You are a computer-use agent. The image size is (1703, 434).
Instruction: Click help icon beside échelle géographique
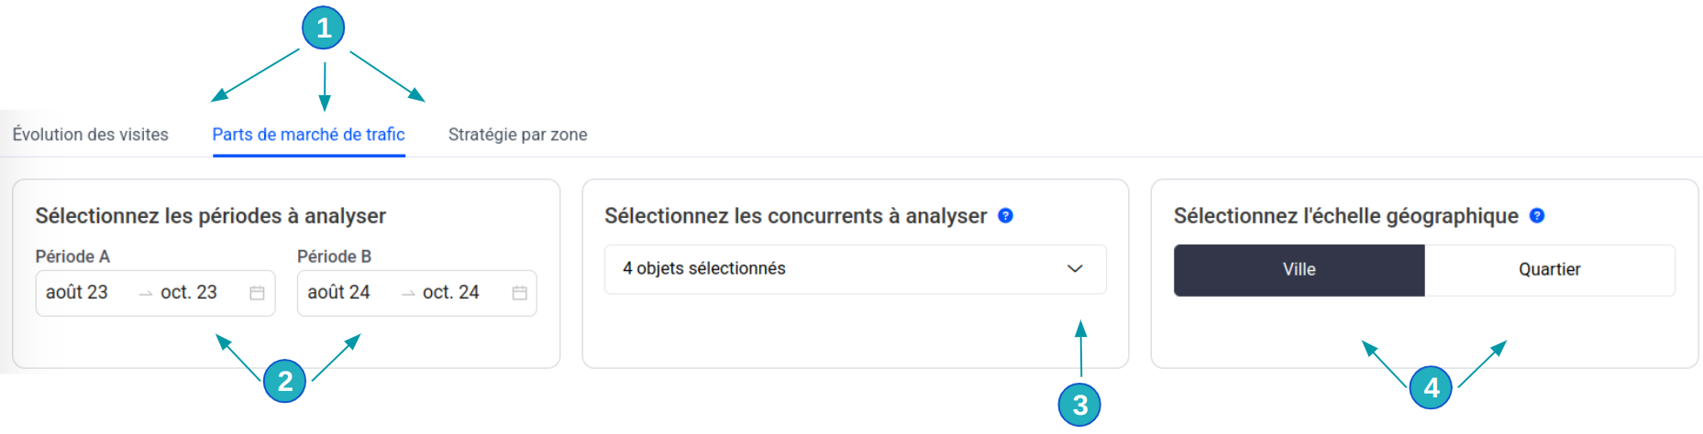click(1537, 216)
